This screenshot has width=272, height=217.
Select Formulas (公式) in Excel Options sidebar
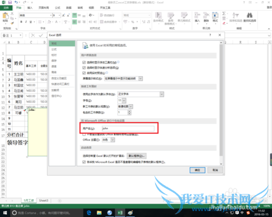coord(54,49)
